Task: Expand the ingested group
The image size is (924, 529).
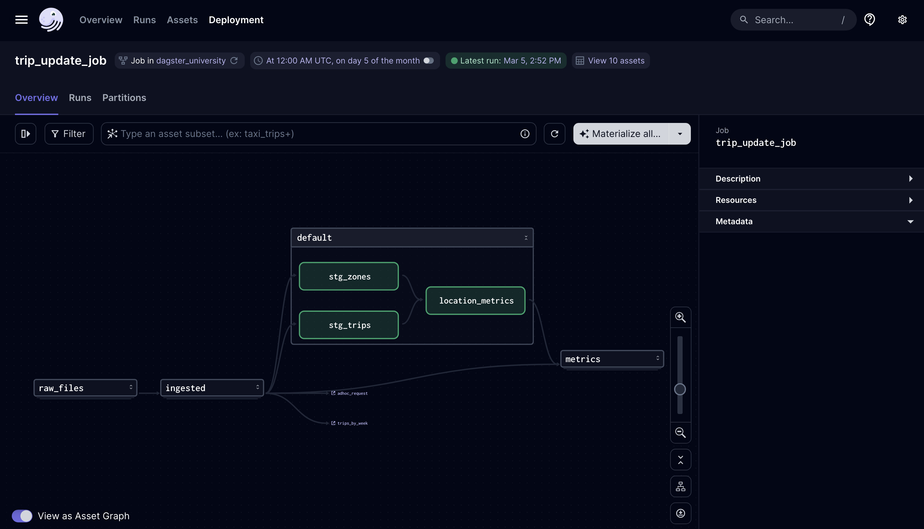Action: (x=258, y=387)
